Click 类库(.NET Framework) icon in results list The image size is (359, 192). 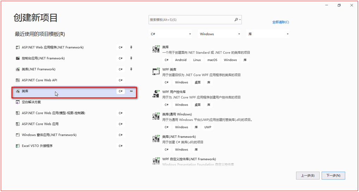(x=156, y=139)
